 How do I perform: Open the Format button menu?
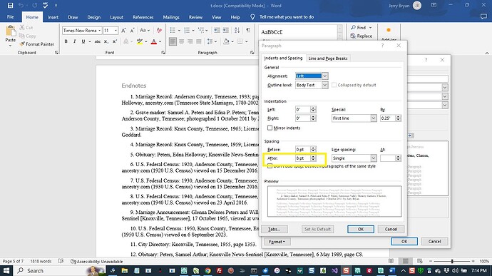click(277, 242)
